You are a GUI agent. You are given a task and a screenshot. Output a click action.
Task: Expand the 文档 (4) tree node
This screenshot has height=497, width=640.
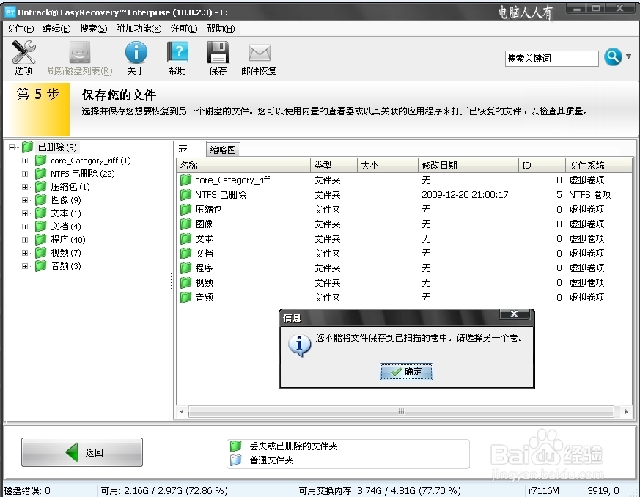click(26, 227)
